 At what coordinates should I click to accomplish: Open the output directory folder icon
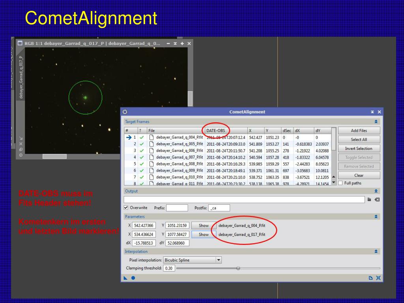[x=370, y=199]
